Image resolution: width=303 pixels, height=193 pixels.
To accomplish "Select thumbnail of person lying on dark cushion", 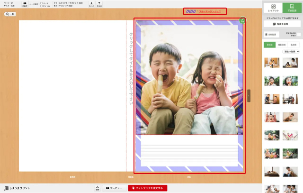I will (272, 172).
